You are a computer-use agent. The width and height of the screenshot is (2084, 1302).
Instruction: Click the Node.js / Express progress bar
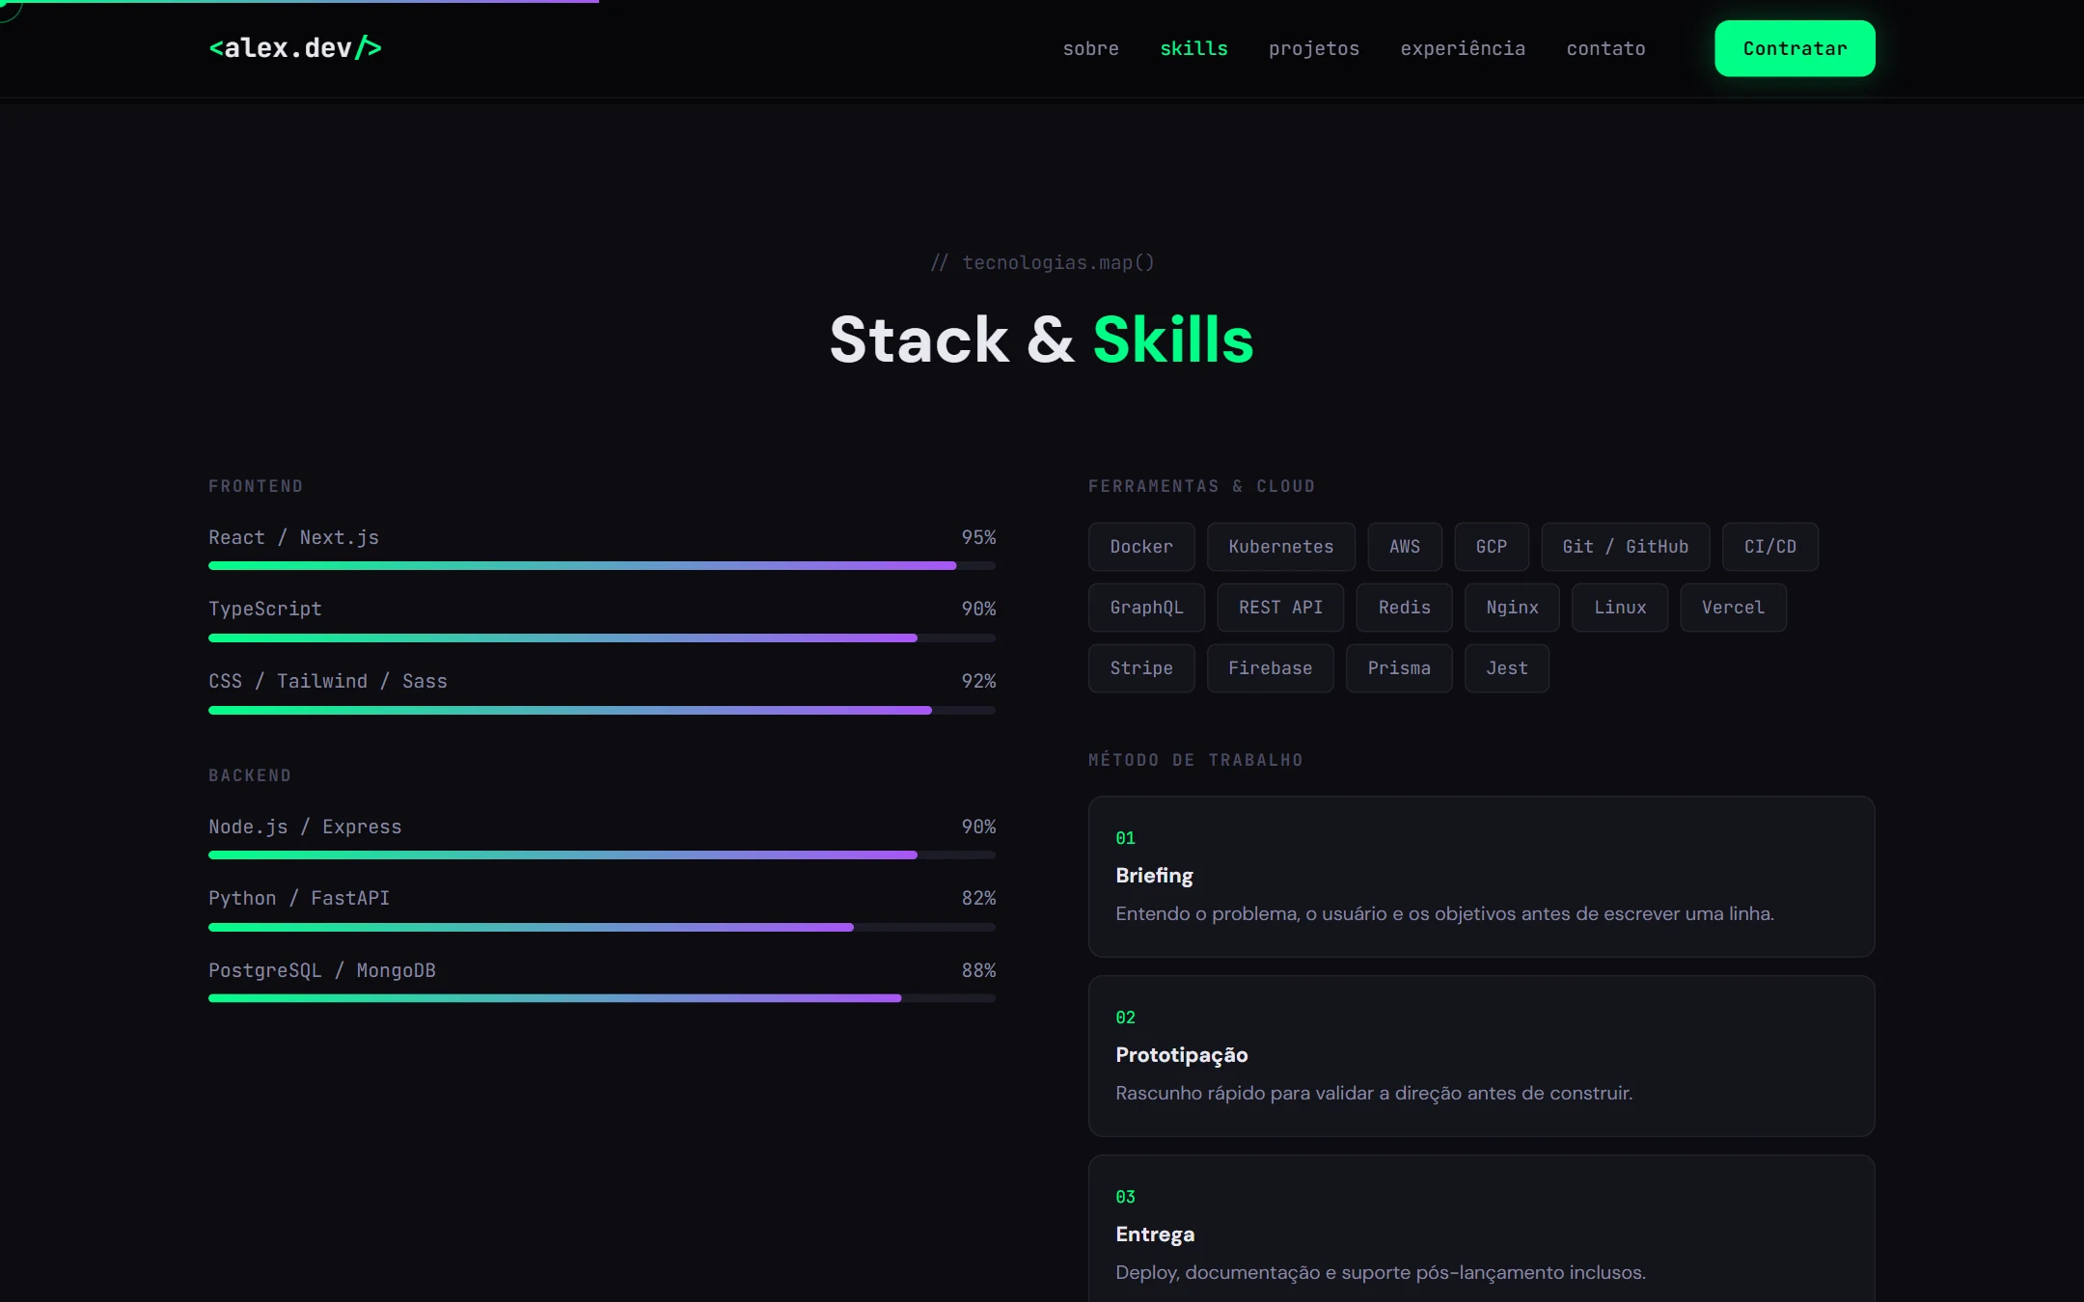tap(602, 854)
